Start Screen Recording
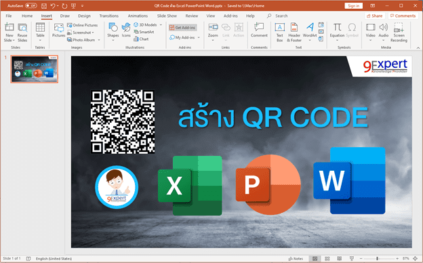 click(399, 33)
